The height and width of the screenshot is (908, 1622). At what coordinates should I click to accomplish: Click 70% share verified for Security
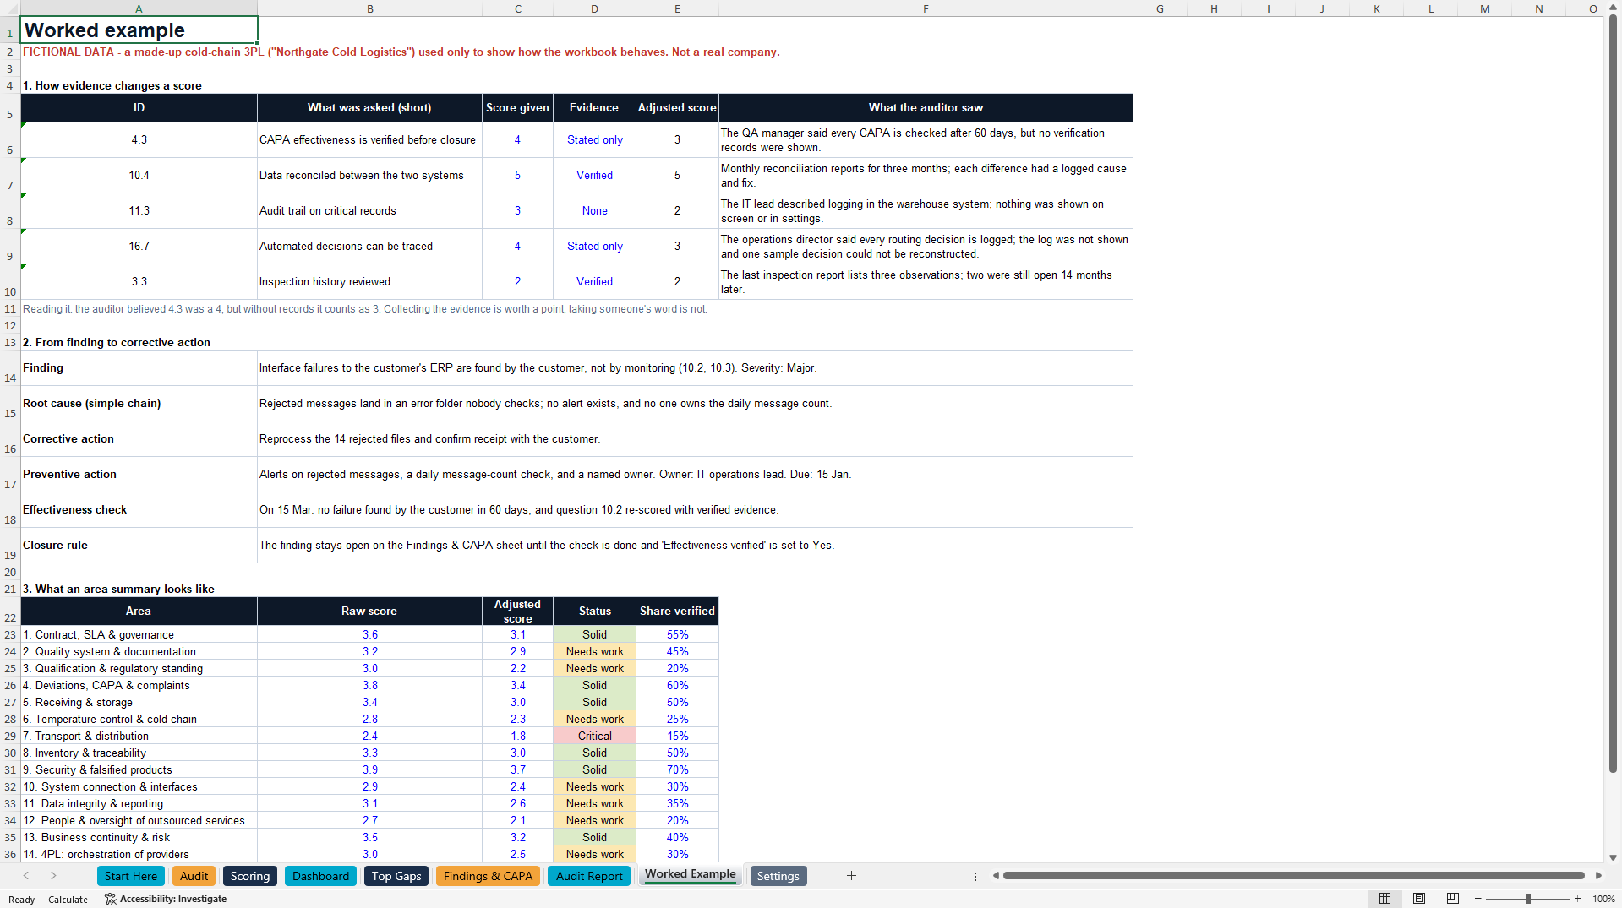coord(677,770)
